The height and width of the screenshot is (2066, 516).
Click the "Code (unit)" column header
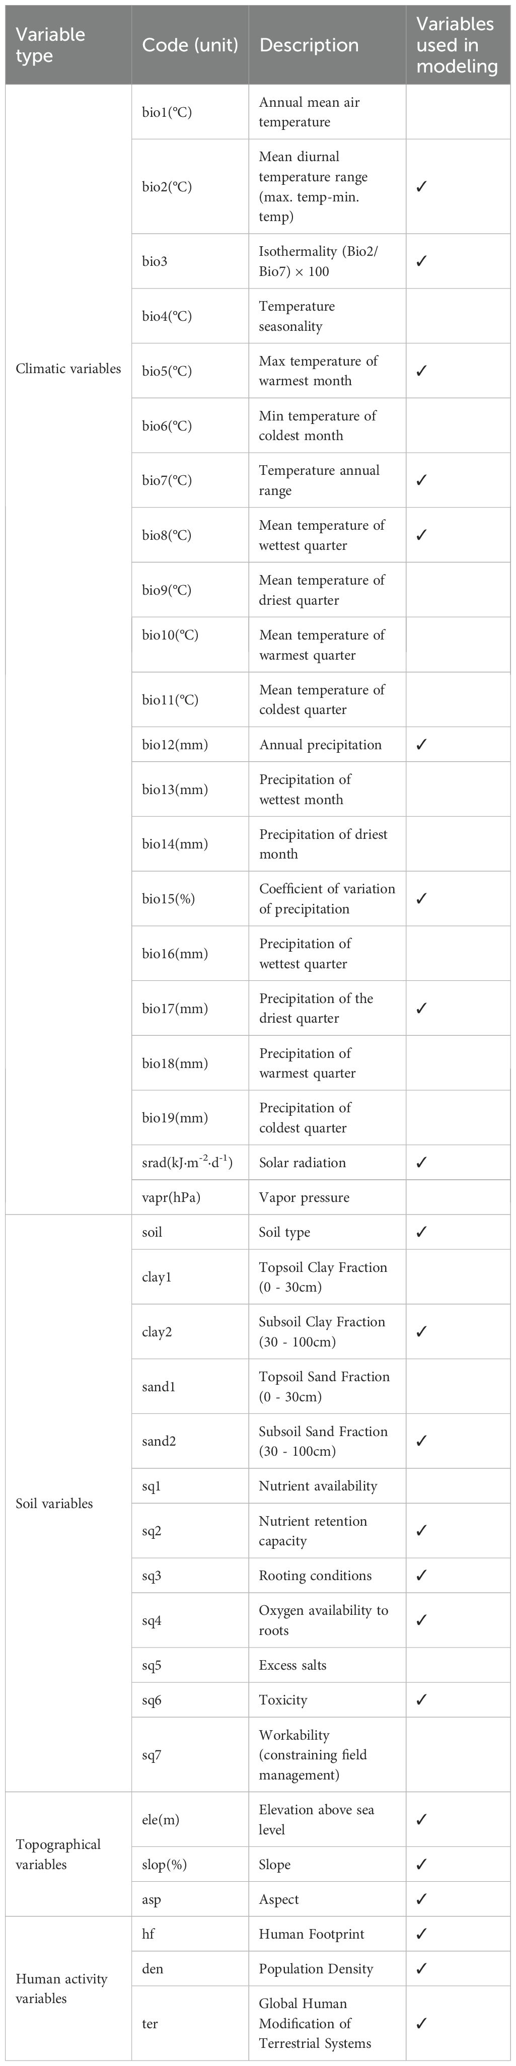pyautogui.click(x=190, y=45)
